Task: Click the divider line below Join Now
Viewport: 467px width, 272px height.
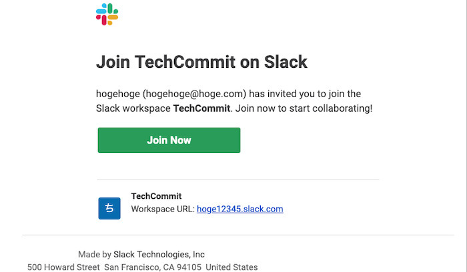Action: click(x=238, y=180)
